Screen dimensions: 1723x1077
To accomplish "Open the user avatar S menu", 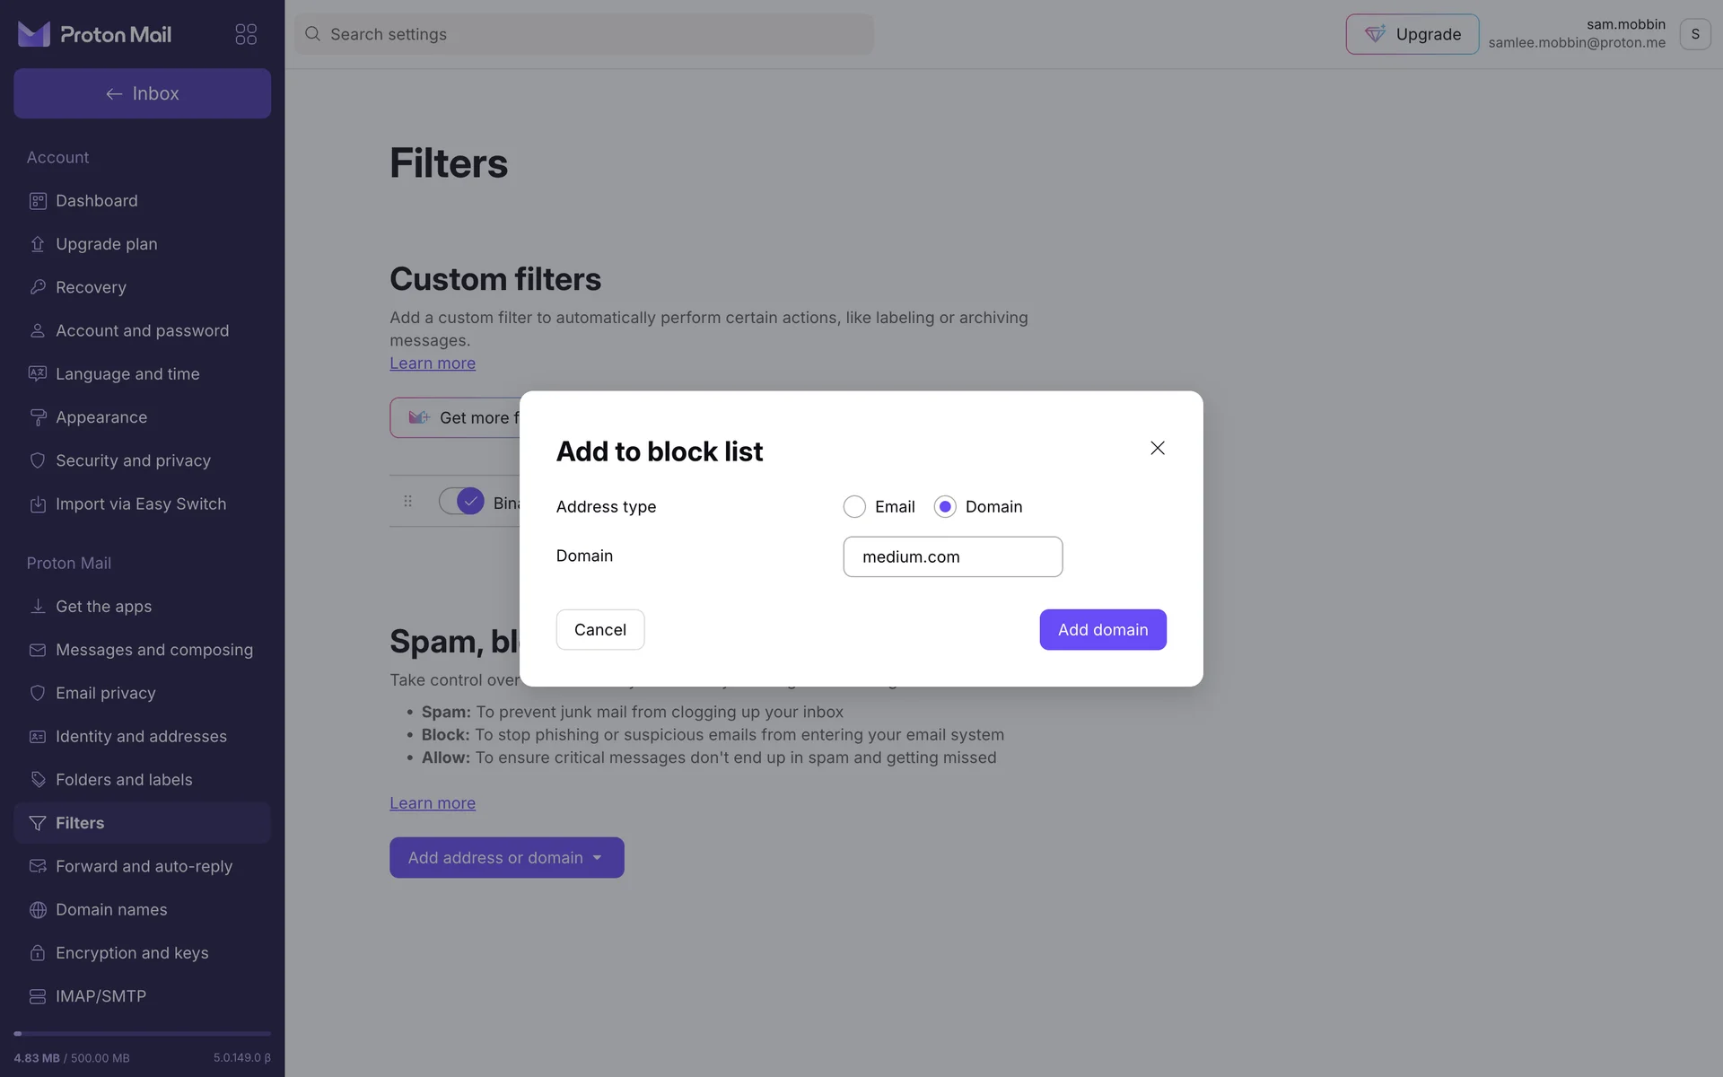I will (x=1694, y=34).
